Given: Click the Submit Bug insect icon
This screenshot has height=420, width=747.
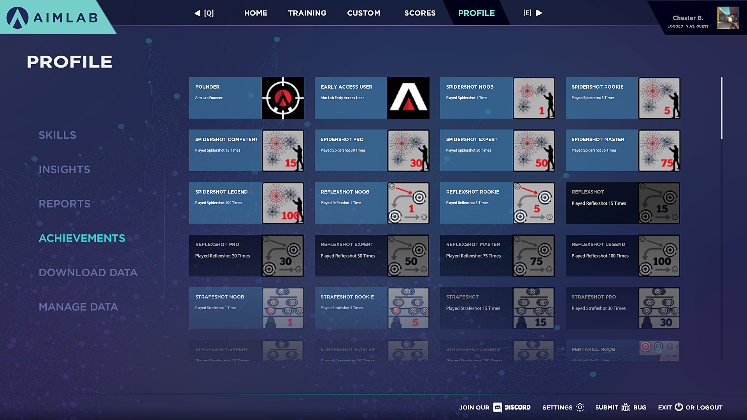Looking at the screenshot, I should click(x=626, y=407).
